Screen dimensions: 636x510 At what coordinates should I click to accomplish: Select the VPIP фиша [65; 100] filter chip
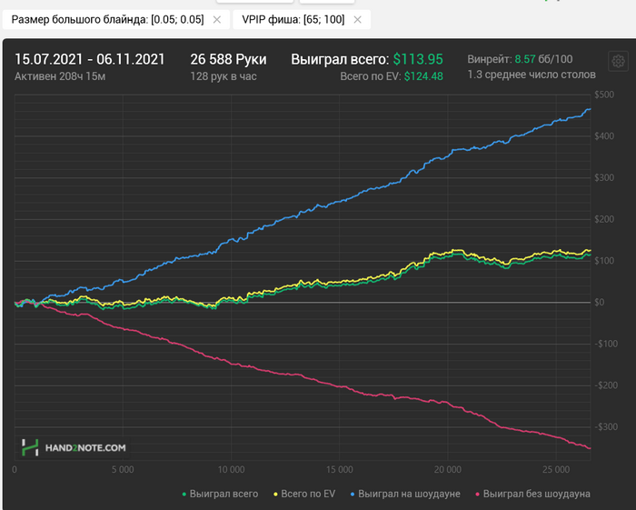coord(302,19)
